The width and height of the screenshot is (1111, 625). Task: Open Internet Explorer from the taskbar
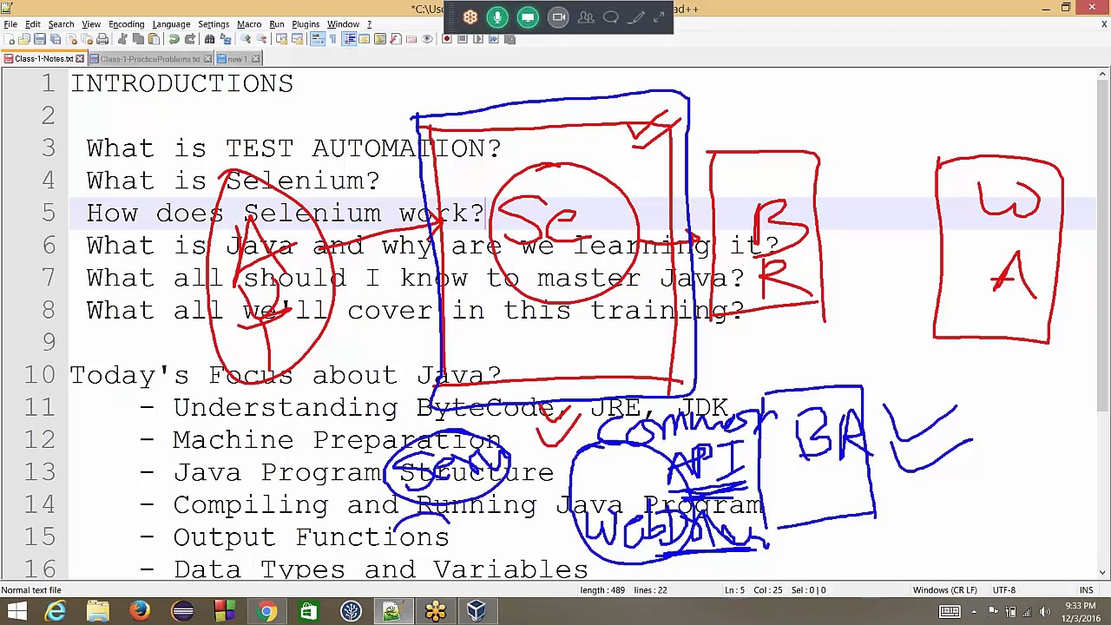point(56,612)
